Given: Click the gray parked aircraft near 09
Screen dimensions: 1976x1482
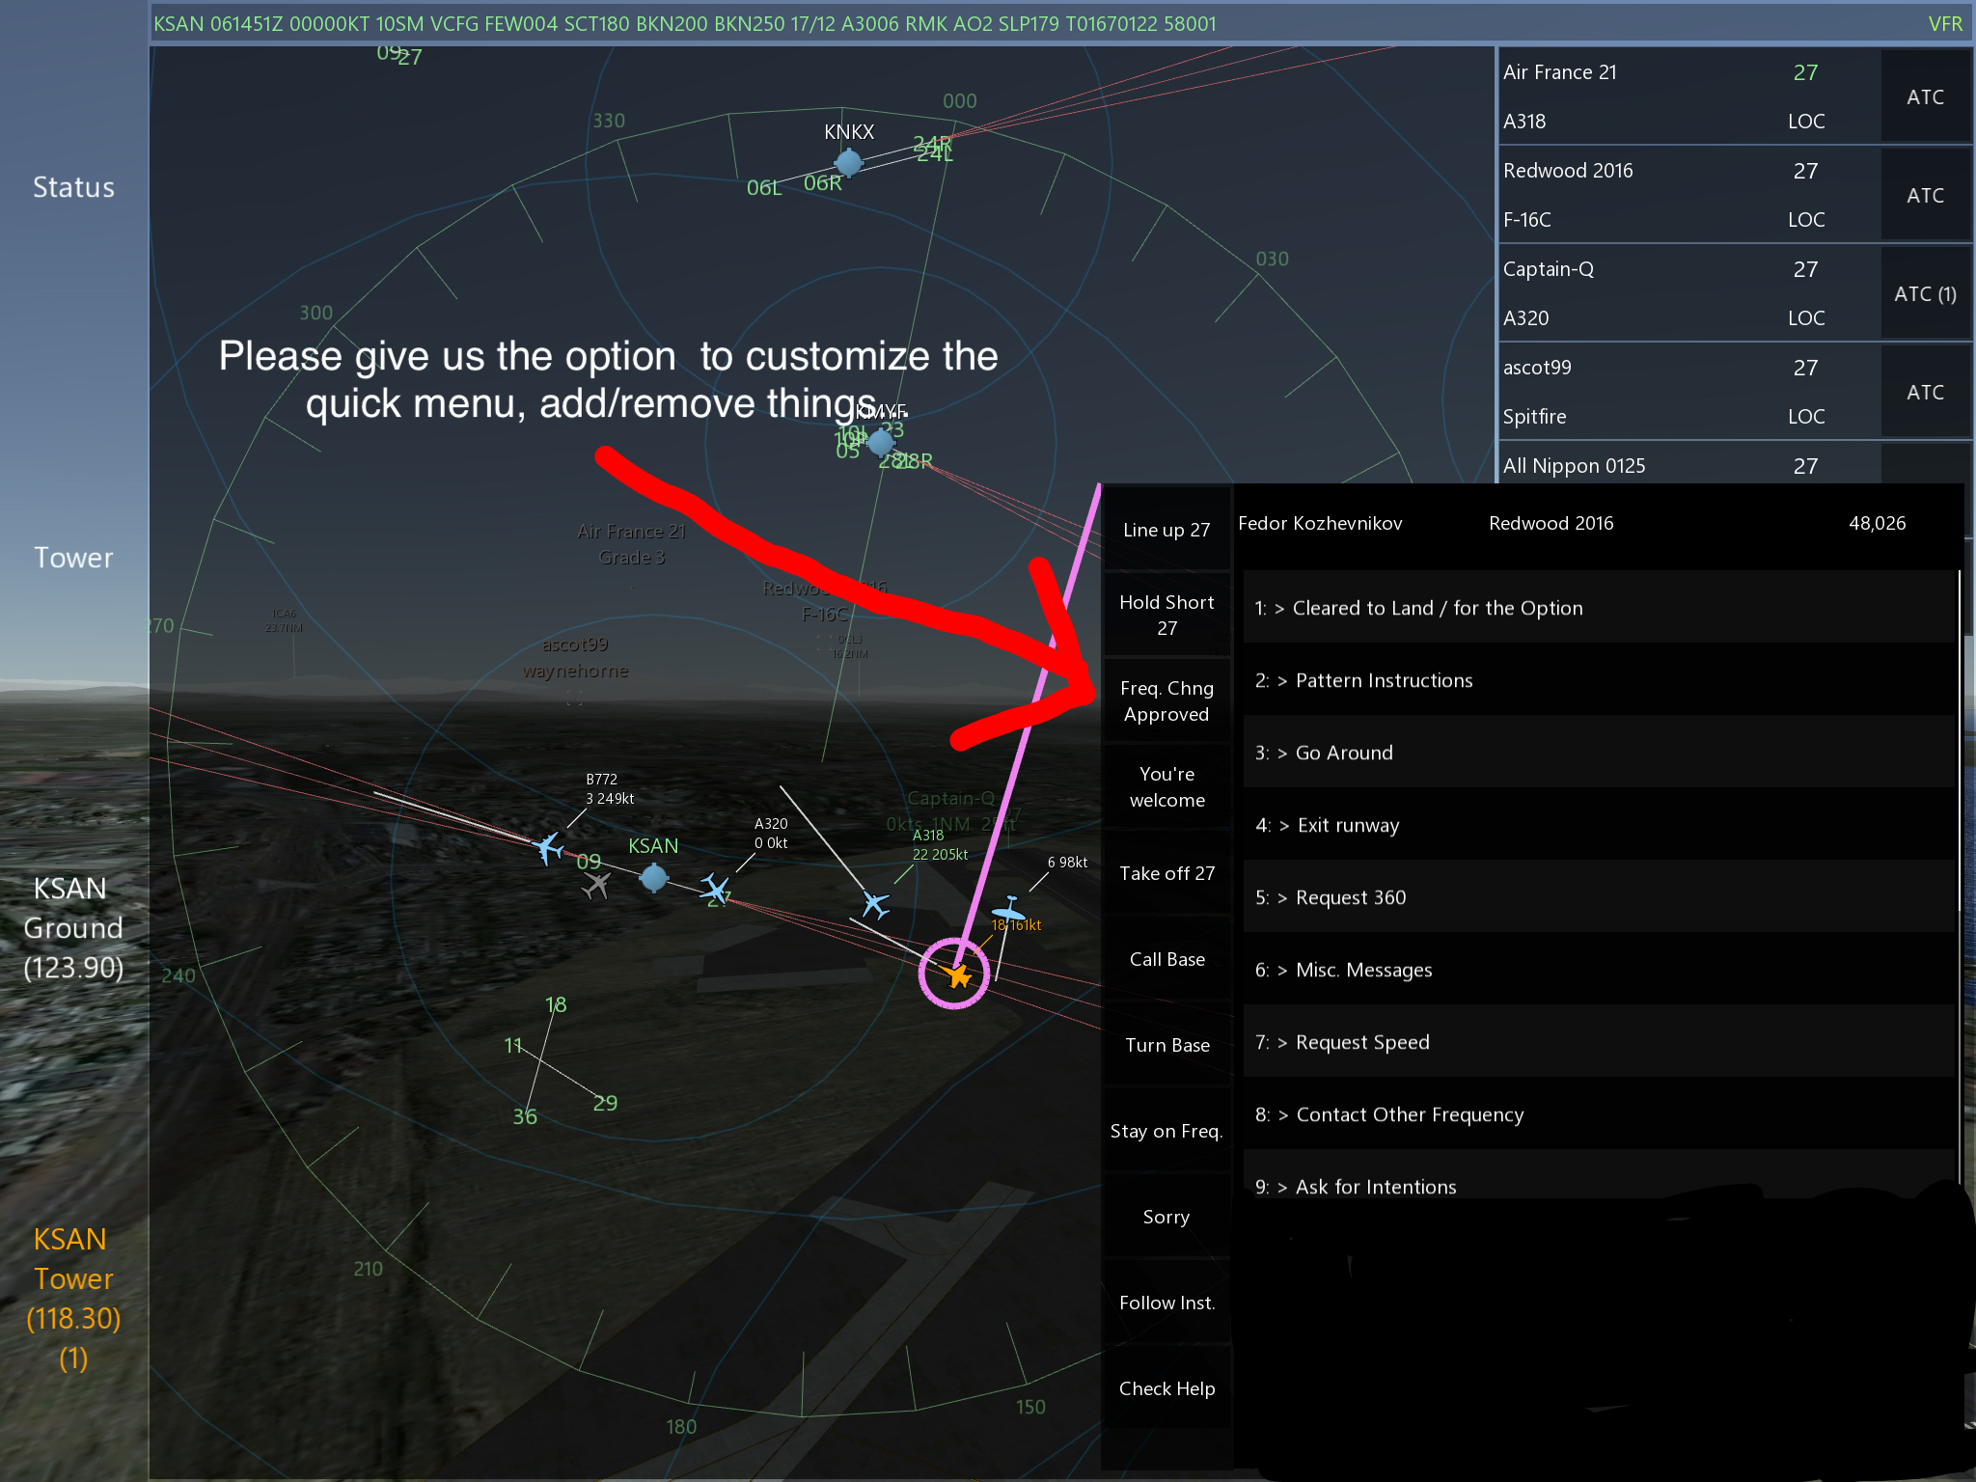Looking at the screenshot, I should [x=596, y=885].
